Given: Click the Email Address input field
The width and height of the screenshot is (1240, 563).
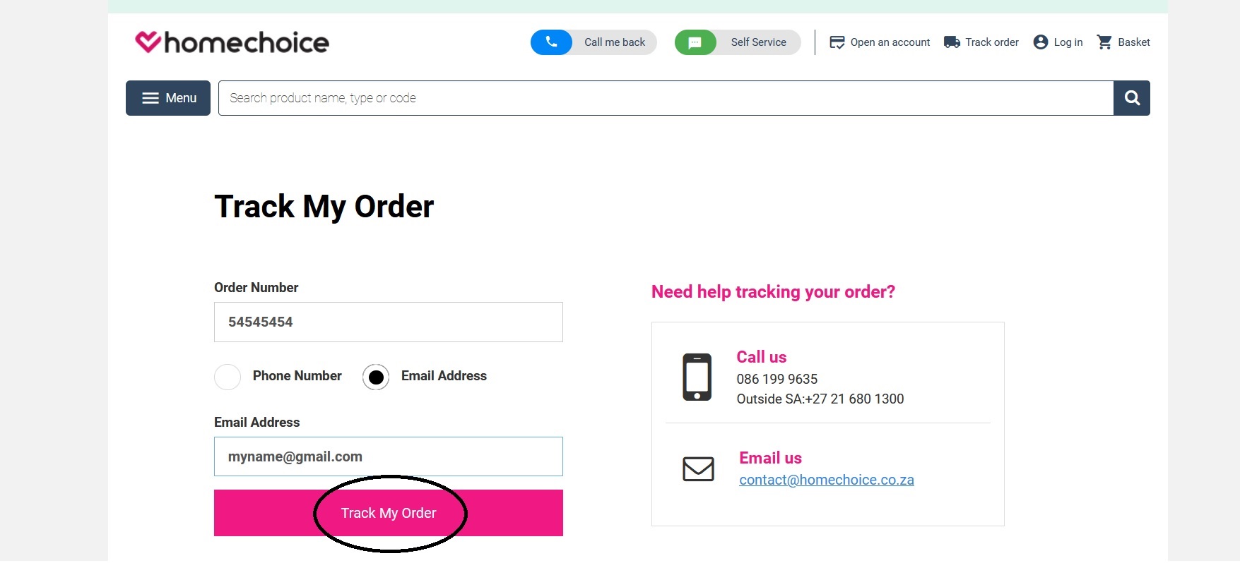Looking at the screenshot, I should click(x=388, y=456).
